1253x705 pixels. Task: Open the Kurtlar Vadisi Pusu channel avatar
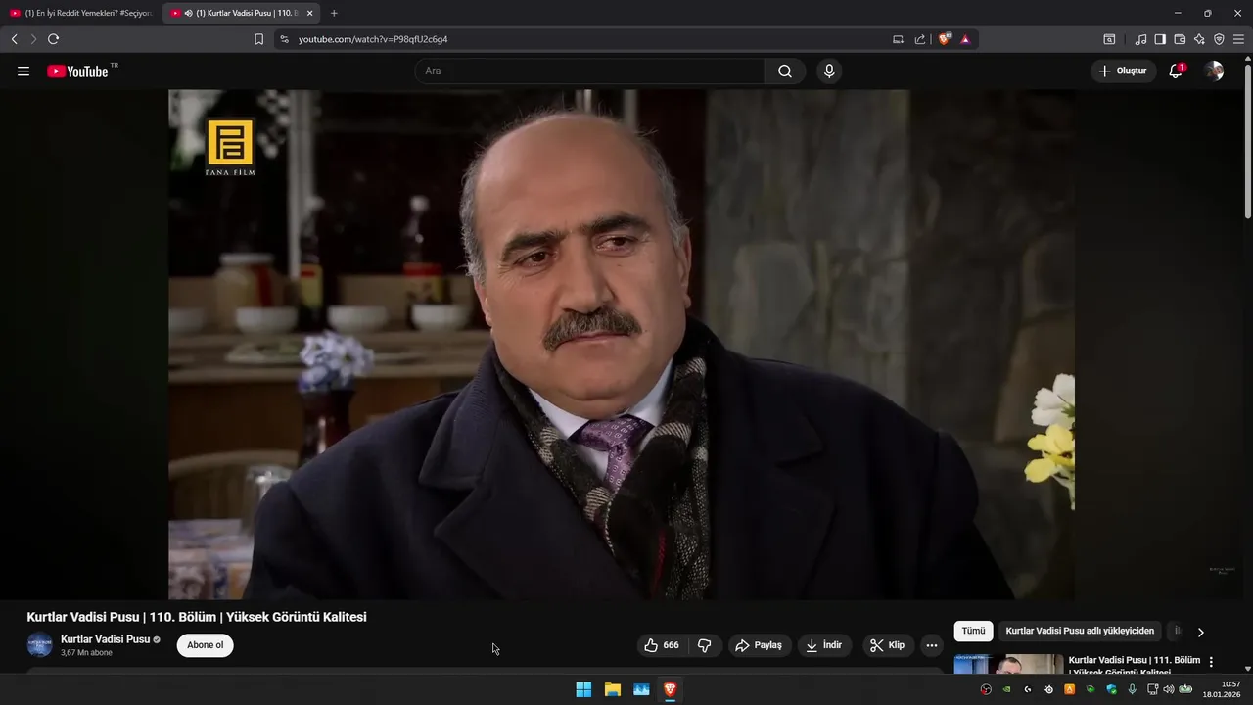tap(39, 645)
